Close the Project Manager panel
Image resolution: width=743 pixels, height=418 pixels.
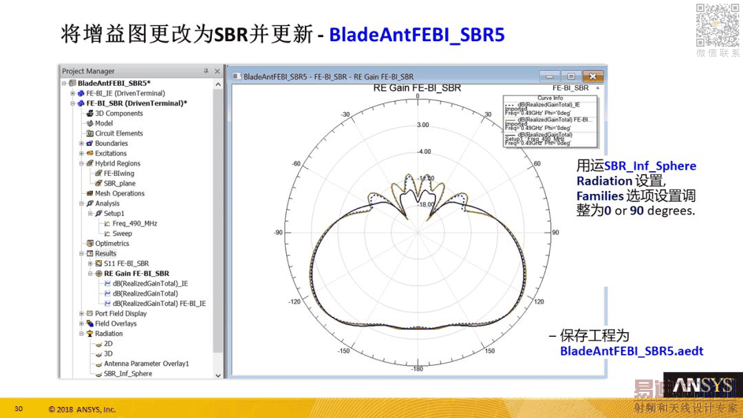[x=217, y=71]
